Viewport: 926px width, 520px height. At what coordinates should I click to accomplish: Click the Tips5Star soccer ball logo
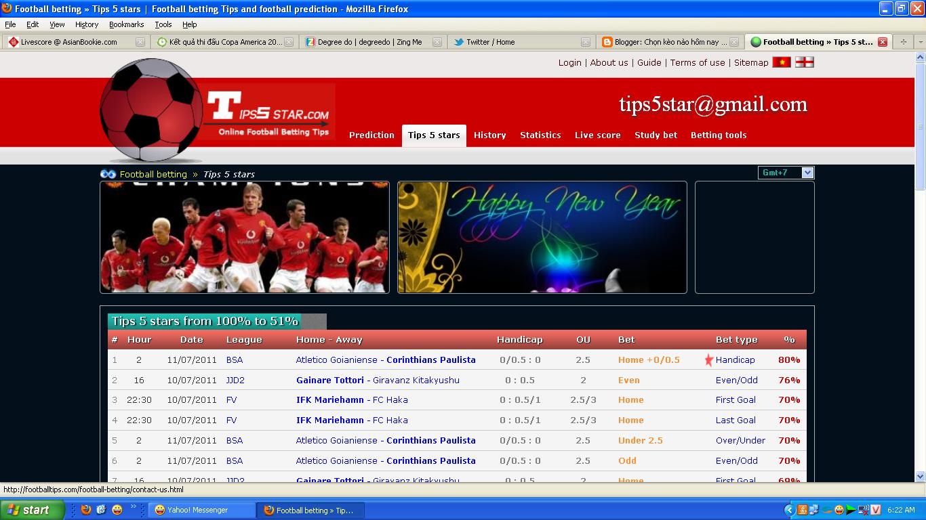point(150,110)
